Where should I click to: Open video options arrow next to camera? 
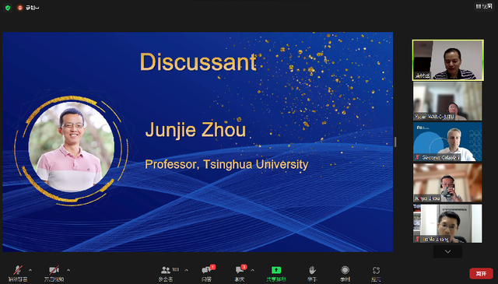68,270
